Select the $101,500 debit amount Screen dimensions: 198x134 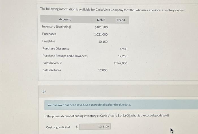click(101, 27)
